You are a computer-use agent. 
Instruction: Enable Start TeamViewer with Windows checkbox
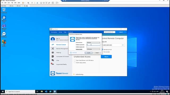(75, 60)
